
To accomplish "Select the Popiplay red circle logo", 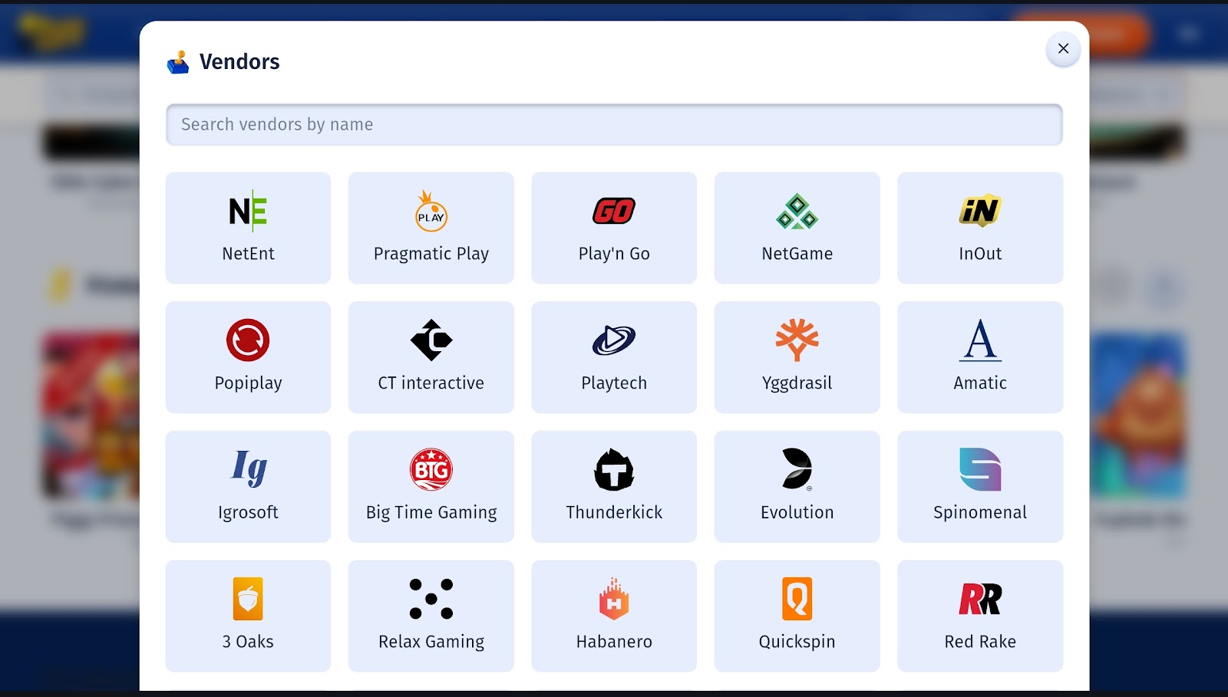I will pos(248,340).
